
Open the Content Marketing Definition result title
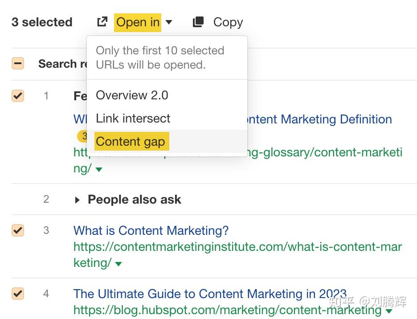click(x=321, y=119)
